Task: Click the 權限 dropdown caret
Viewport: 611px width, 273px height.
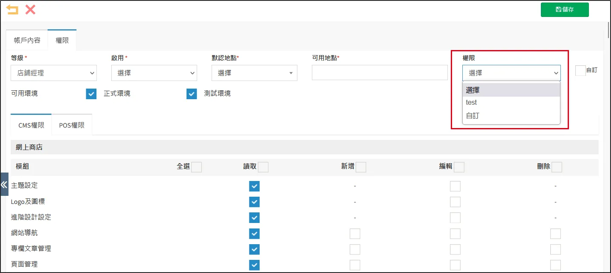Action: 556,72
